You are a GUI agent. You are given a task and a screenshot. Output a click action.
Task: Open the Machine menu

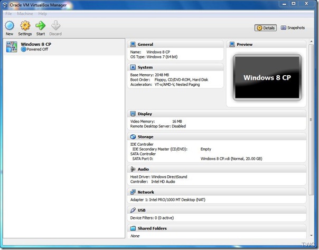(x=25, y=14)
